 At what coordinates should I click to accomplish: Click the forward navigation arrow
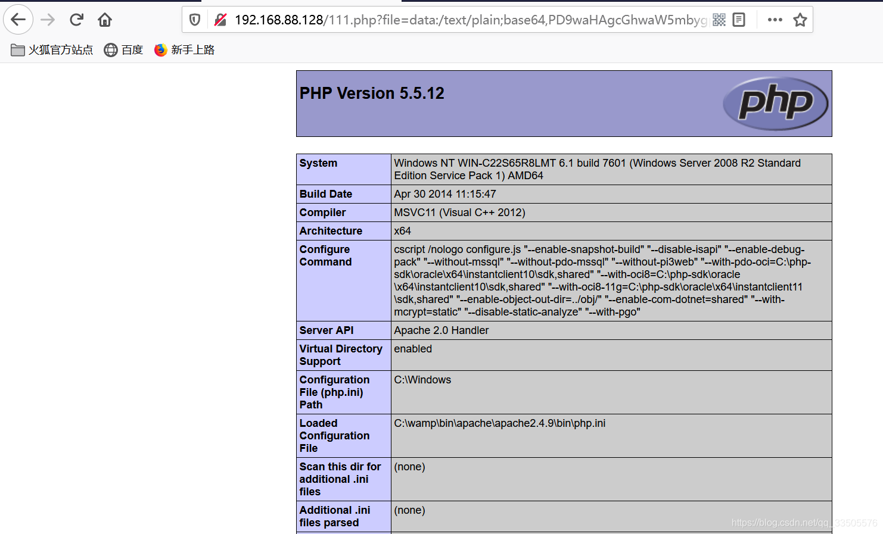tap(48, 20)
